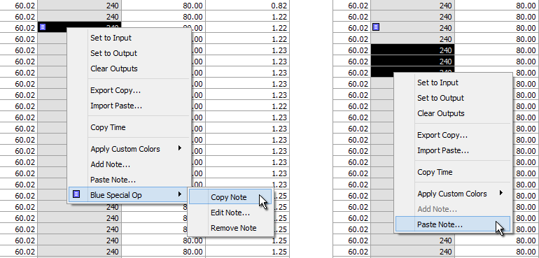Viewport: 539px width, 258px height.
Task: Select Copy Time in the left menu
Action: pos(108,127)
